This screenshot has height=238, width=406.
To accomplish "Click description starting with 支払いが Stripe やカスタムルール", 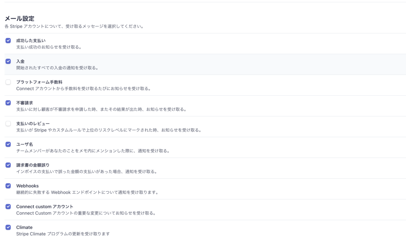I will (x=109, y=130).
